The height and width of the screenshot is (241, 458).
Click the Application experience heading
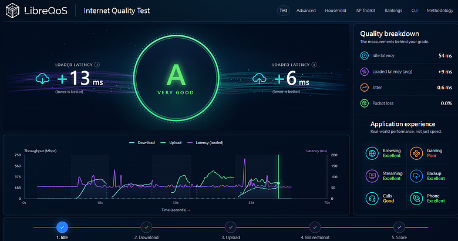coord(403,124)
